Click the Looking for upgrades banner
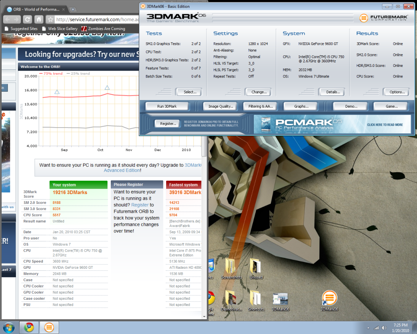 coord(79,54)
